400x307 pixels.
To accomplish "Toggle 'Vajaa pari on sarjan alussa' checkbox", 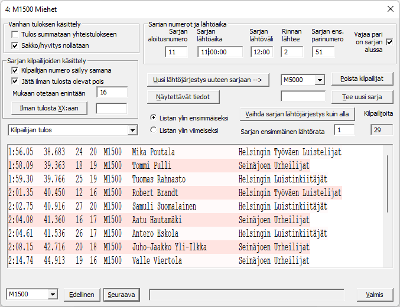I will tap(389, 43).
